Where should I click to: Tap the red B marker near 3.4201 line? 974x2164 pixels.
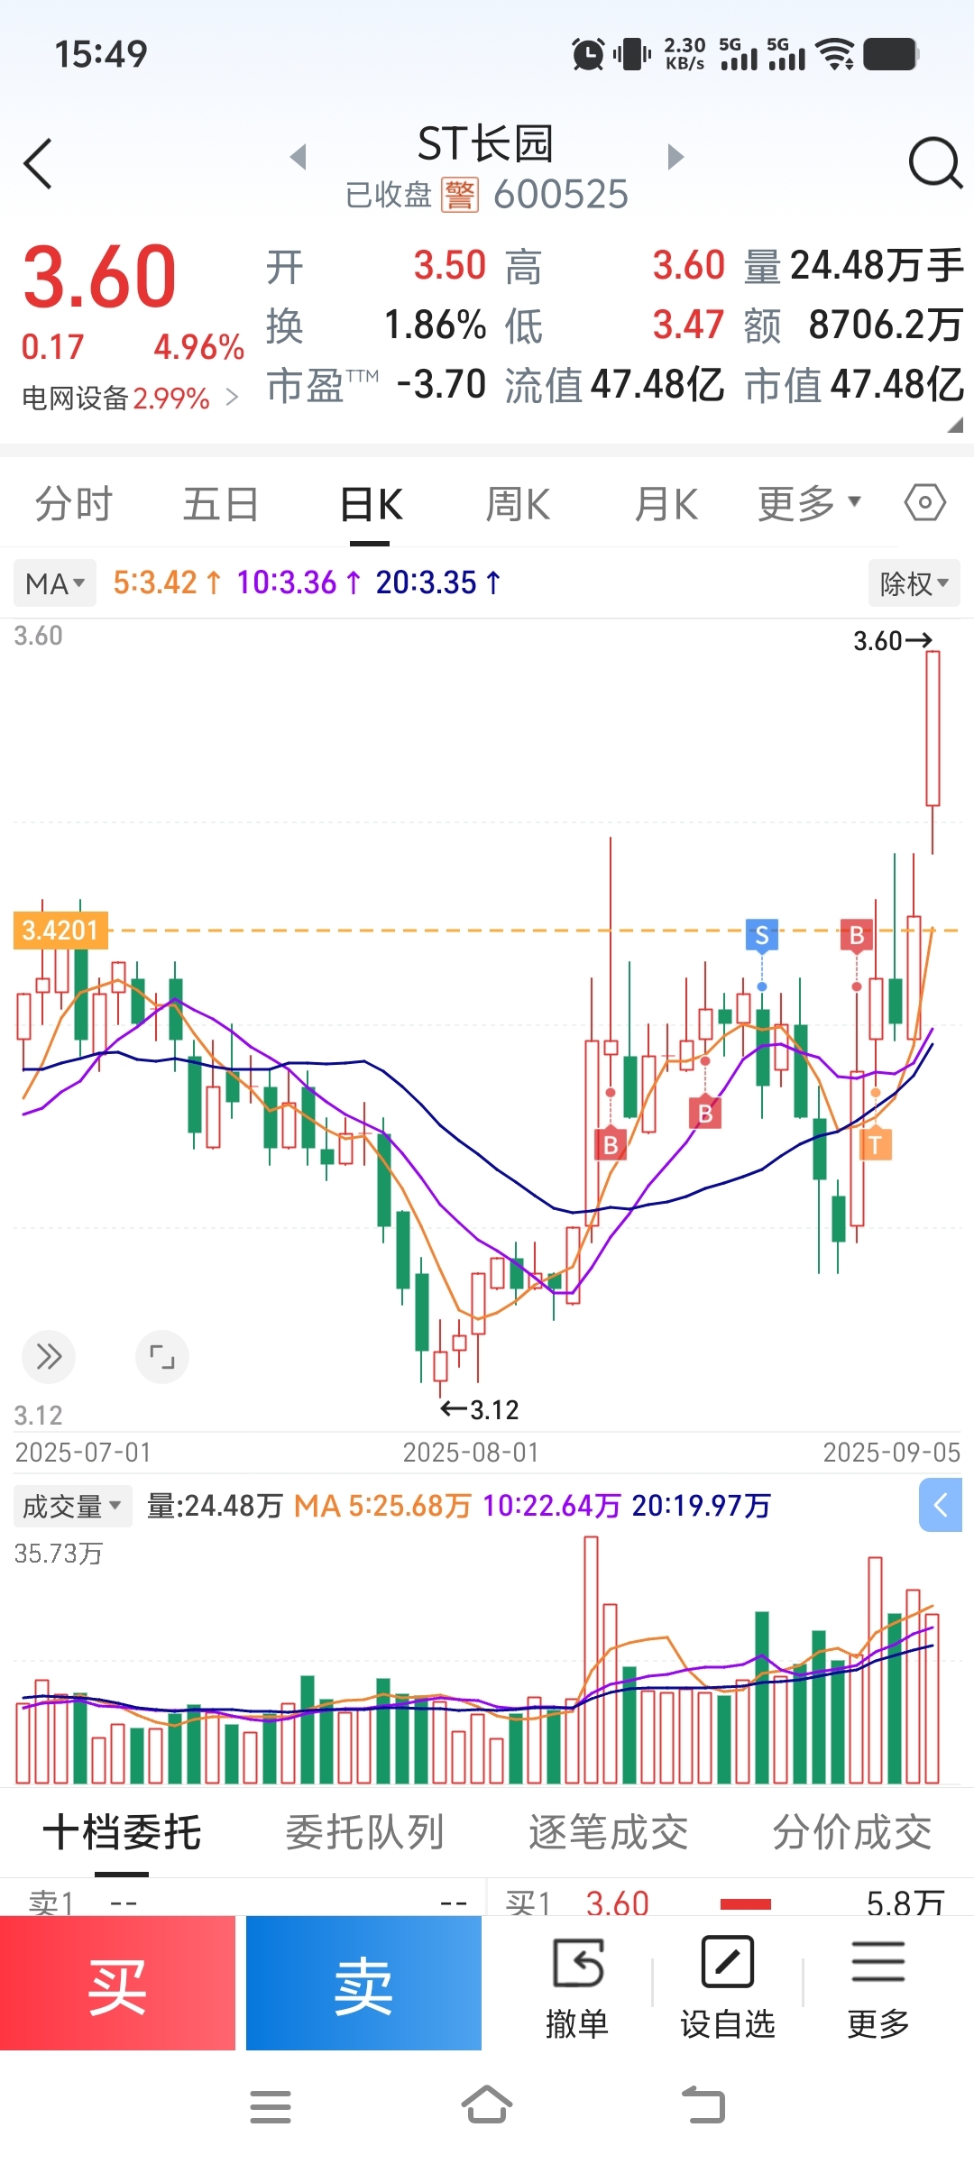point(857,935)
